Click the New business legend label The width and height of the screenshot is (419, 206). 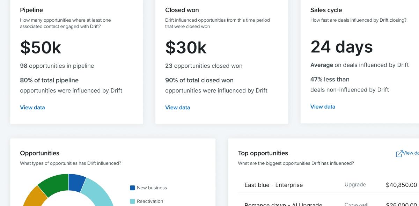152,188
